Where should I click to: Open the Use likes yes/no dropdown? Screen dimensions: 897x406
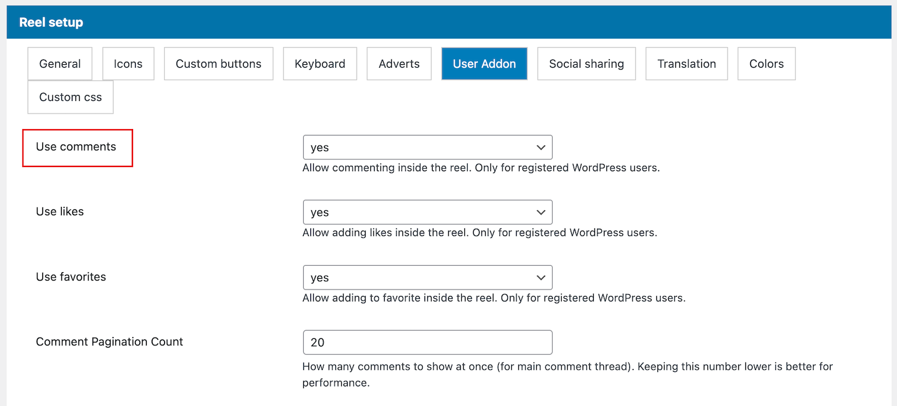427,212
